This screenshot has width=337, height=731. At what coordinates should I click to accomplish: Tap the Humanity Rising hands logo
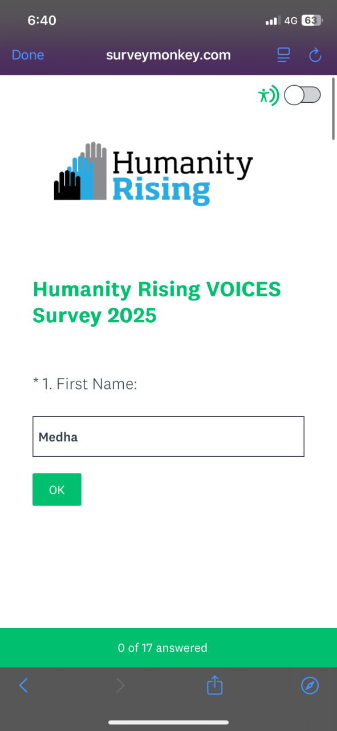click(80, 171)
